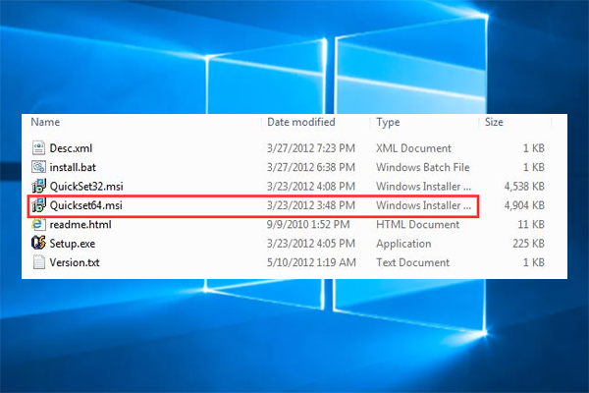Screen dimensions: 589x393
Task: Click the XML Document type cell
Action: pyautogui.click(x=413, y=148)
